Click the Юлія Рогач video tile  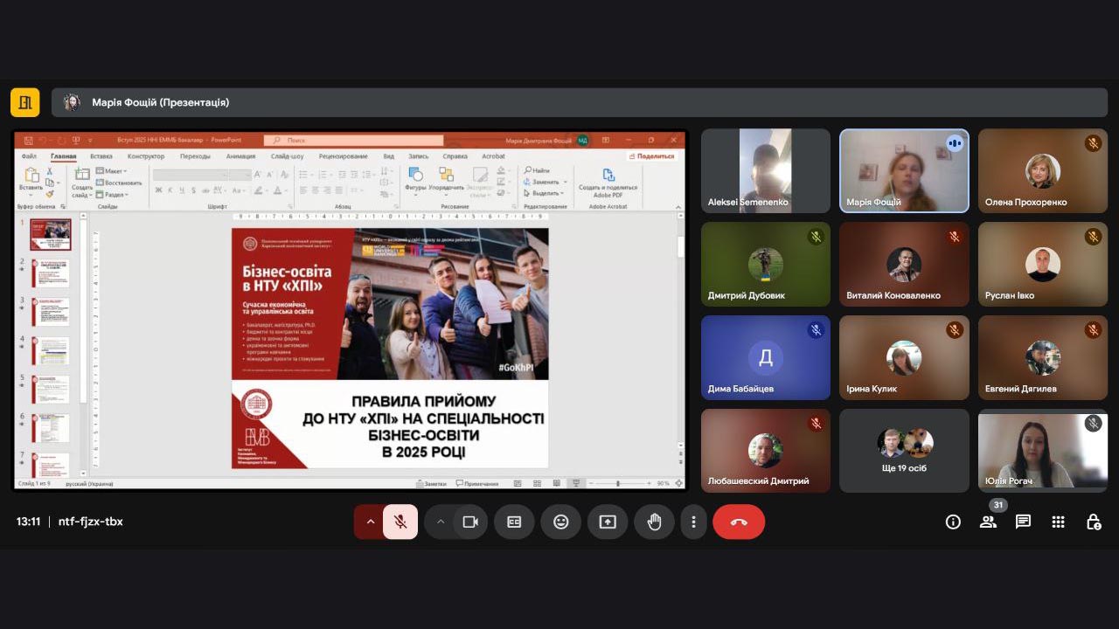point(1042,451)
